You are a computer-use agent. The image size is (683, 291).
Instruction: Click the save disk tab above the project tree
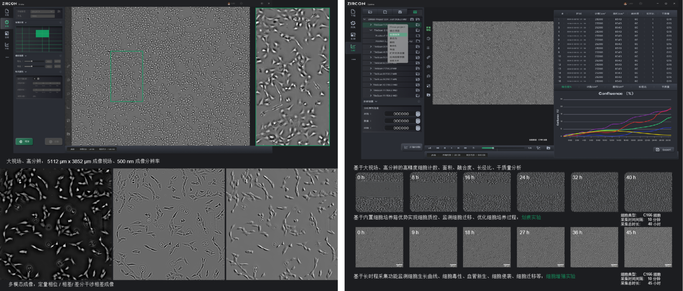400,11
